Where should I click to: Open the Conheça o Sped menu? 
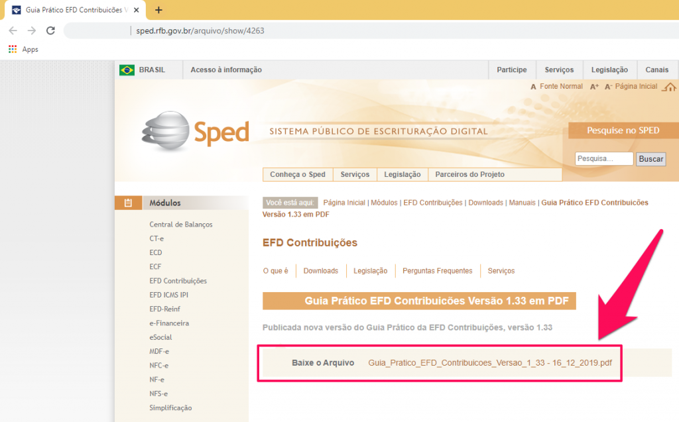(x=298, y=174)
